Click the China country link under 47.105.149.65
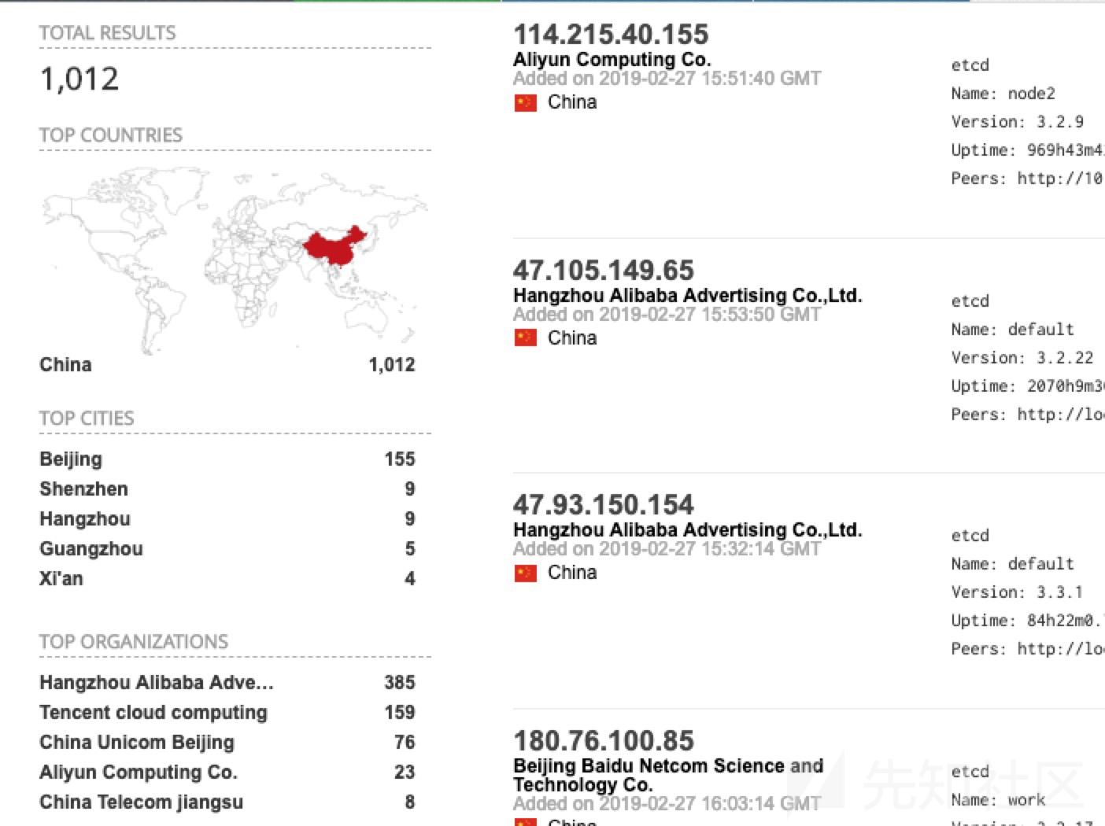The height and width of the screenshot is (826, 1105). point(572,338)
